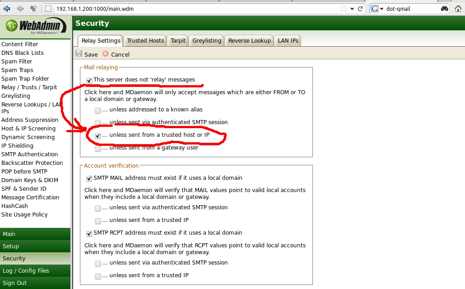
Task: Go to SMTP Authentication settings
Action: point(30,154)
